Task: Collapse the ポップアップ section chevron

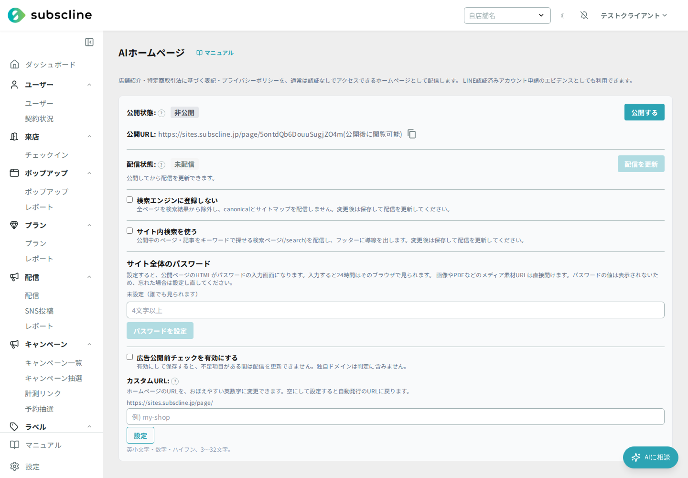Action: coord(89,173)
